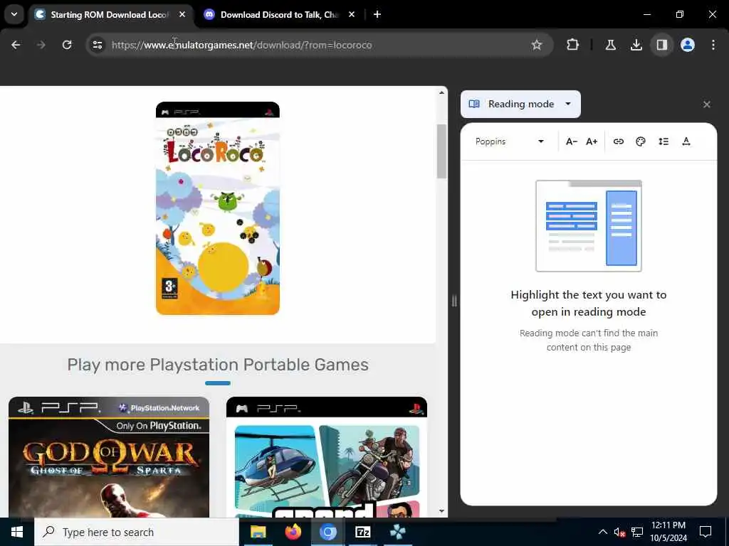Open the God of War game card

pos(109,457)
